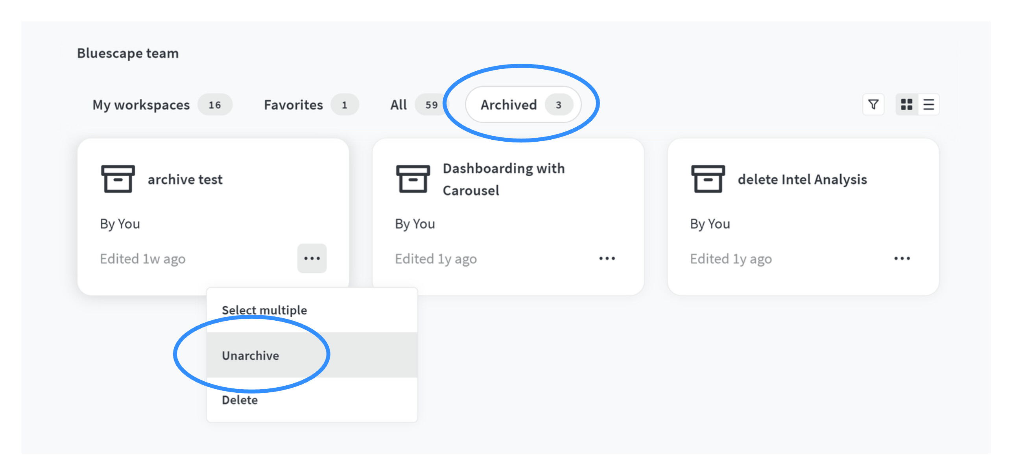Click archive icon on delete Intel Analysis card

708,179
